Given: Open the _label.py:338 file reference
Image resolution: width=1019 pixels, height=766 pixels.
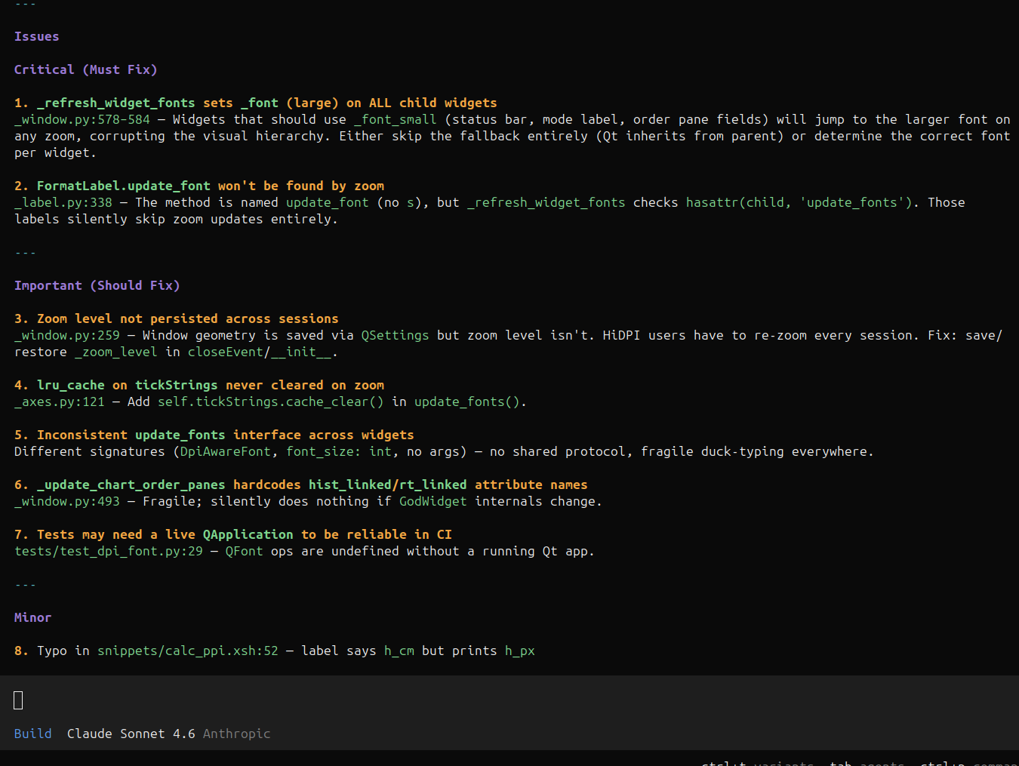Looking at the screenshot, I should 63,202.
